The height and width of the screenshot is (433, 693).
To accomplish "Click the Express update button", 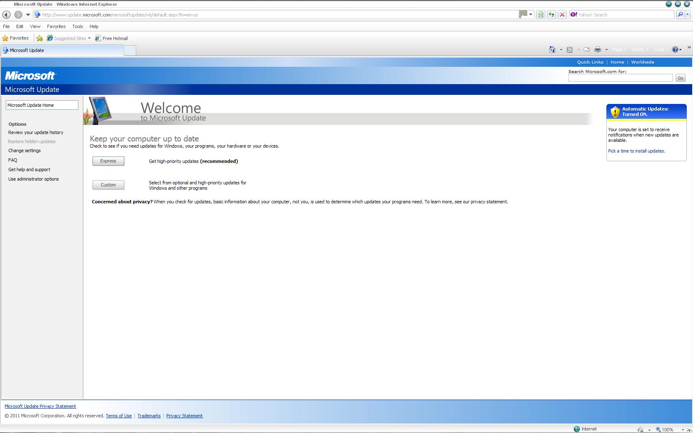I will (x=108, y=161).
